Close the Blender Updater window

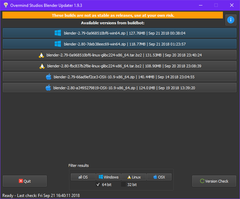[x=232, y=5]
